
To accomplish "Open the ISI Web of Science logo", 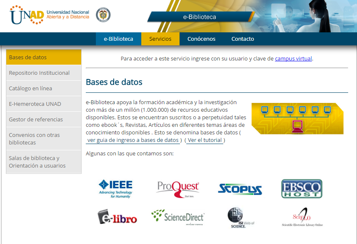I will click(241, 218).
